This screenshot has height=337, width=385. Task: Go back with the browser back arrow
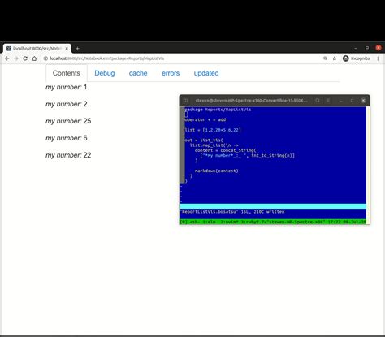[7, 58]
